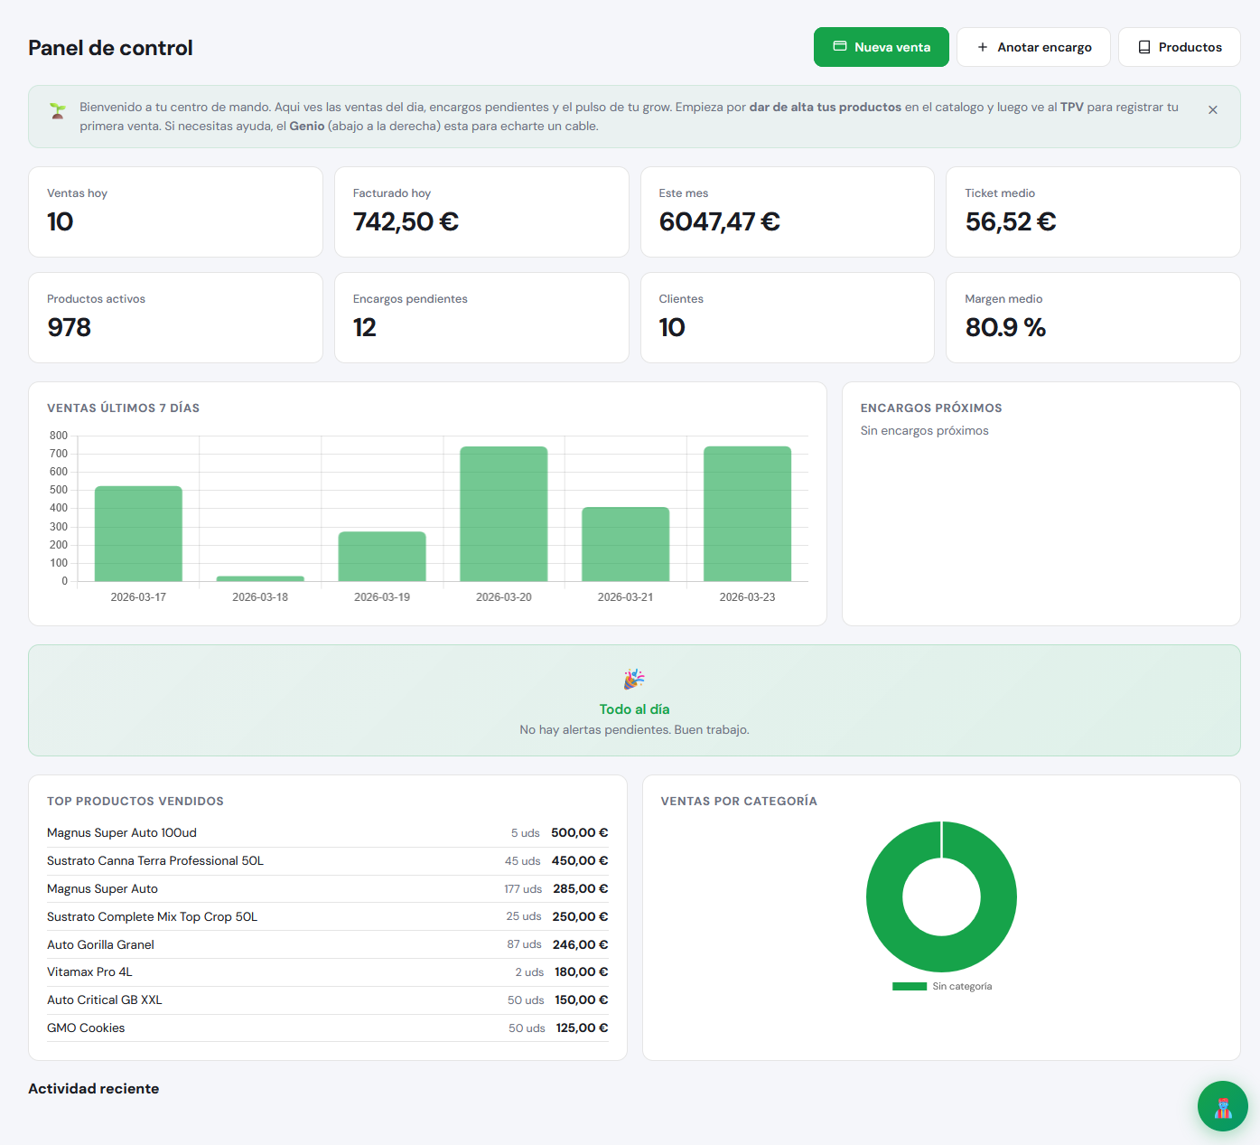The image size is (1260, 1145).
Task: Click the plus icon on Anotar encargo
Action: click(982, 46)
